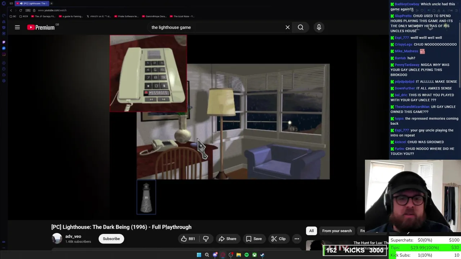The height and width of the screenshot is (259, 461).
Task: Go back with the browser back arrow
Action: click(x=11, y=10)
